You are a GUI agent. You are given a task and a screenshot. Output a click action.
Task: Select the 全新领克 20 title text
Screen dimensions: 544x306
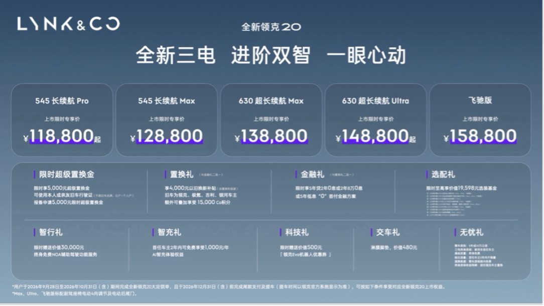[271, 27]
